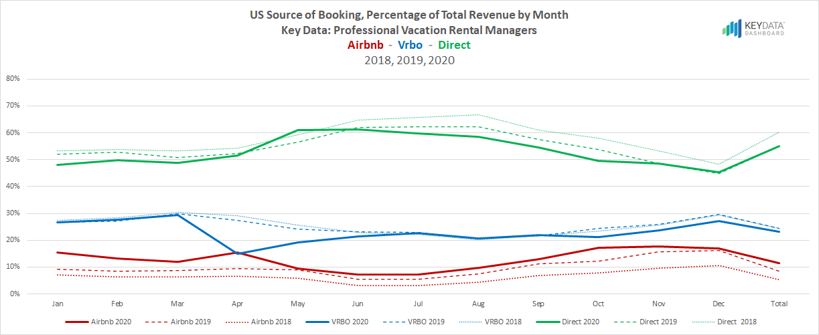Screen dimensions: 819x335
Task: Click the Apr x-axis label
Action: click(x=238, y=304)
